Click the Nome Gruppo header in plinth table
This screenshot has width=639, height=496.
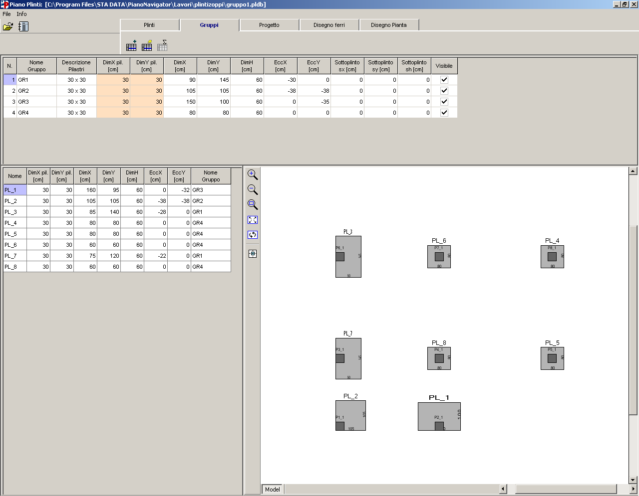[x=211, y=176]
